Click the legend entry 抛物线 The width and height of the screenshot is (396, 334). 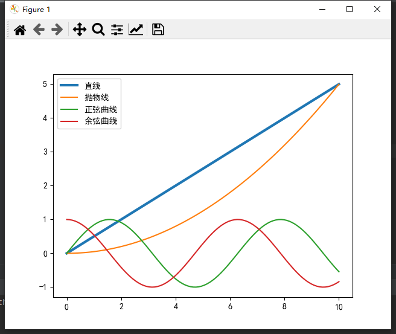(x=97, y=97)
